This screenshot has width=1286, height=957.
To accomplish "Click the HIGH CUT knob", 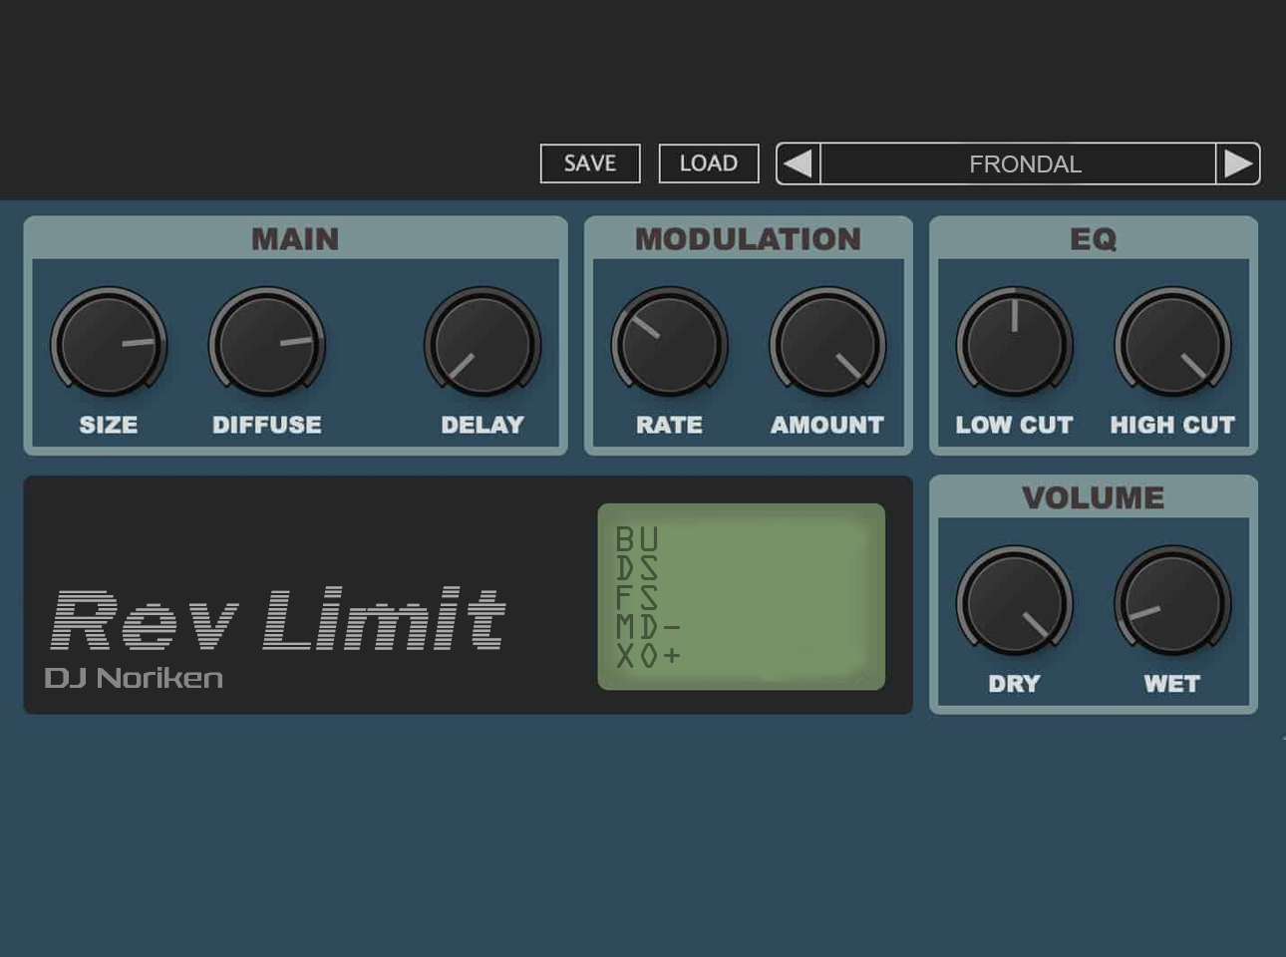I will [1172, 345].
